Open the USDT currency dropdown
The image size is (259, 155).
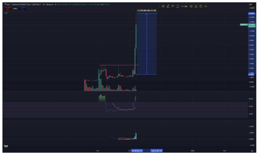tap(251, 5)
